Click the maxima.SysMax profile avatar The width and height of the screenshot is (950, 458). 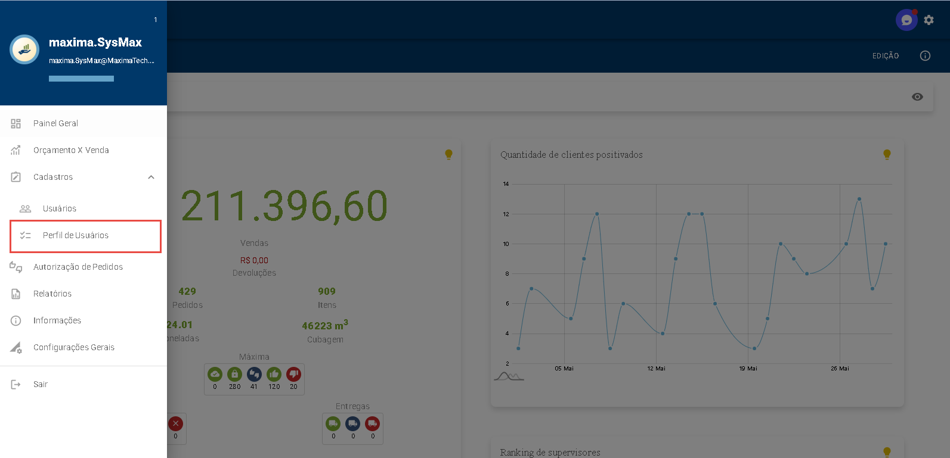(x=24, y=49)
